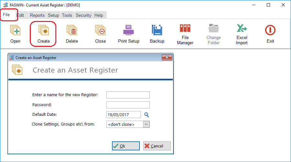This screenshot has width=291, height=162.
Task: Start a Backup with the floppy icon
Action: tap(157, 34)
